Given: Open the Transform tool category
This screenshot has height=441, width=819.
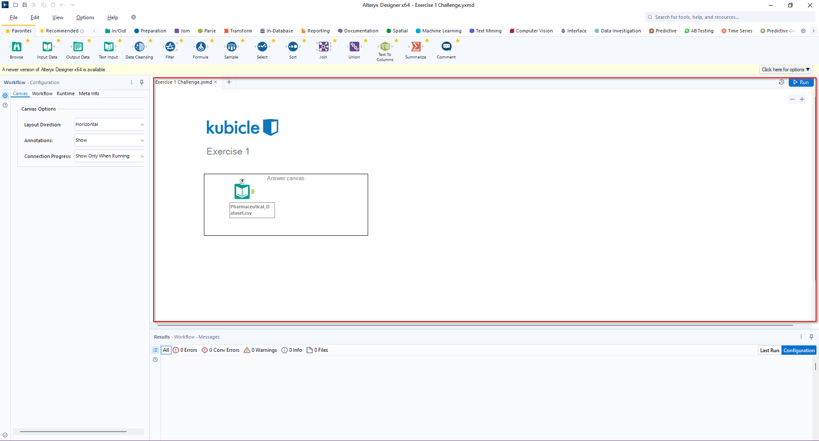Looking at the screenshot, I should pos(238,31).
